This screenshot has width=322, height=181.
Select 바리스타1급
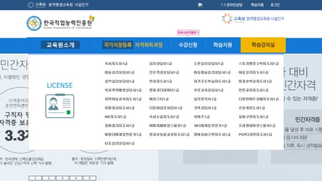pyautogui.click(x=159, y=99)
